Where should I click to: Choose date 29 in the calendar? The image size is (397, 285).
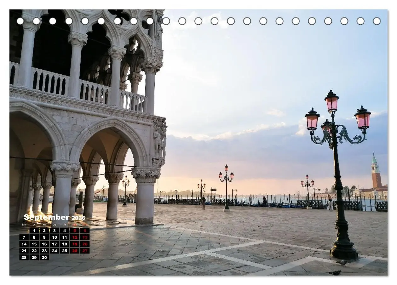point(34,257)
